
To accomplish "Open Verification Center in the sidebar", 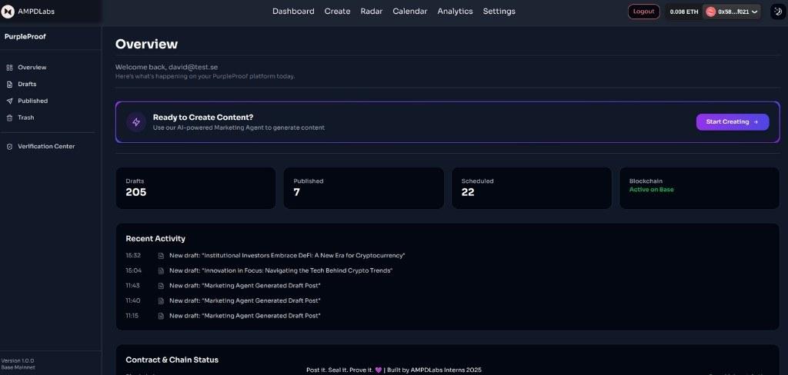I will (46, 147).
